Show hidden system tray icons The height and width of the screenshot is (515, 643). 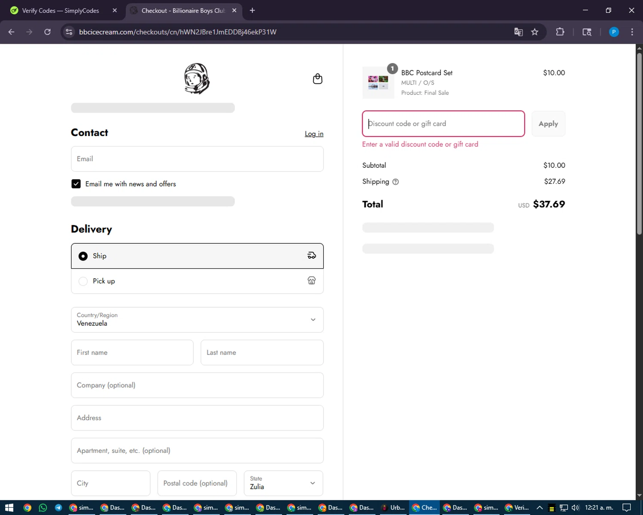click(x=540, y=508)
